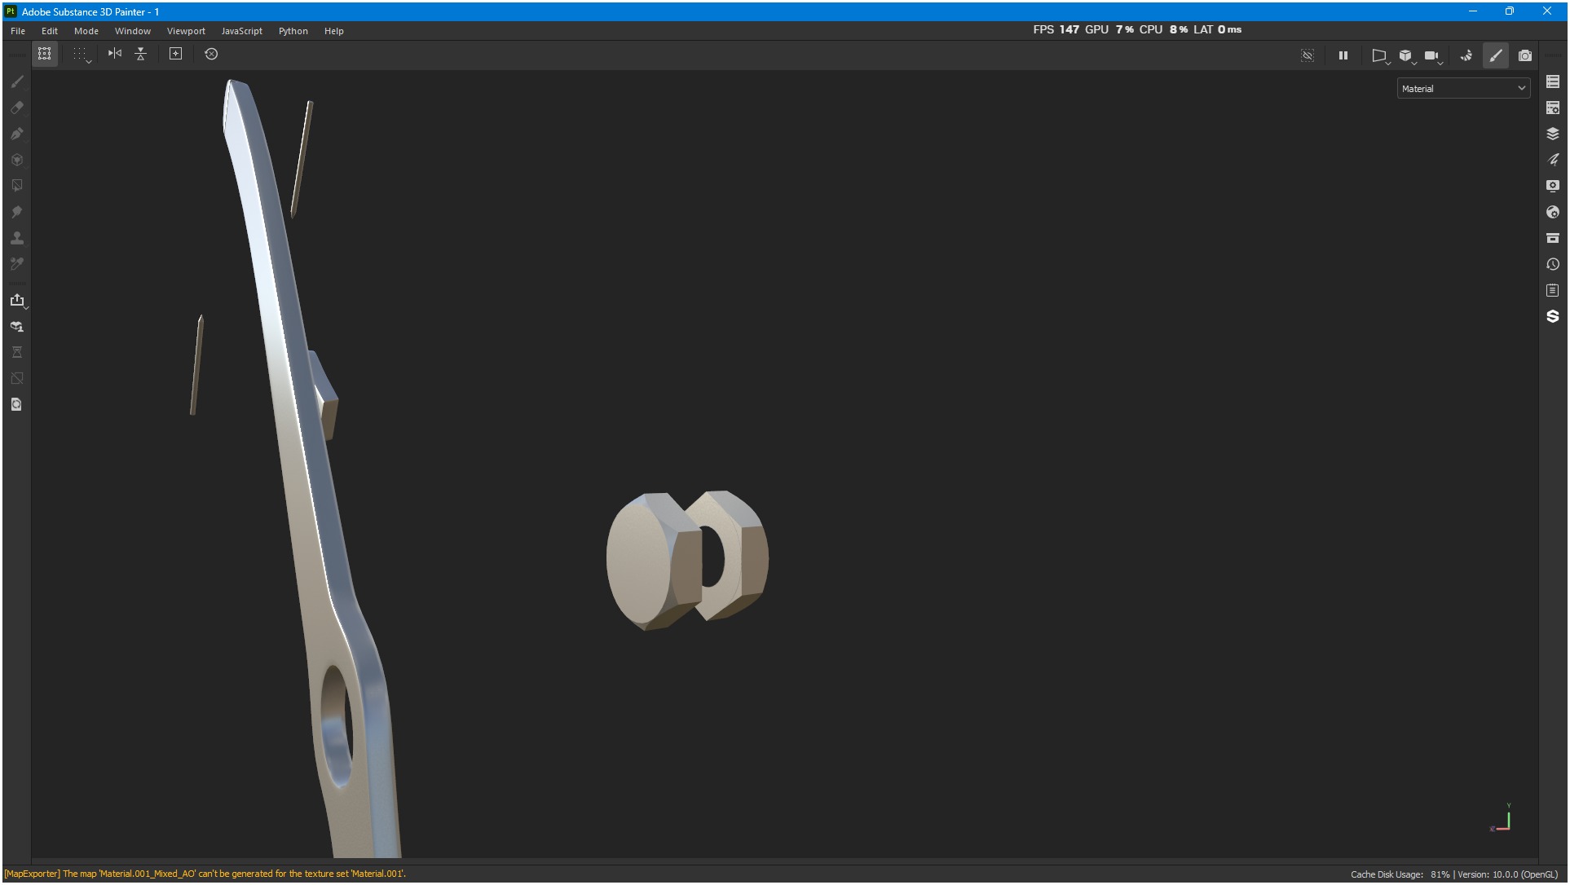This screenshot has height=885, width=1570.
Task: Toggle hide excluded geometry icon
Action: pyautogui.click(x=1307, y=55)
